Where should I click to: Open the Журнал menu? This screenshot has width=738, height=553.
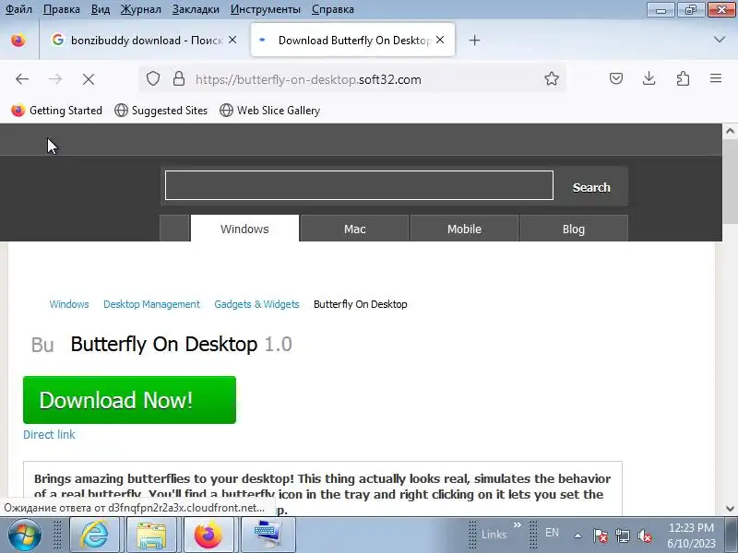coord(141,9)
